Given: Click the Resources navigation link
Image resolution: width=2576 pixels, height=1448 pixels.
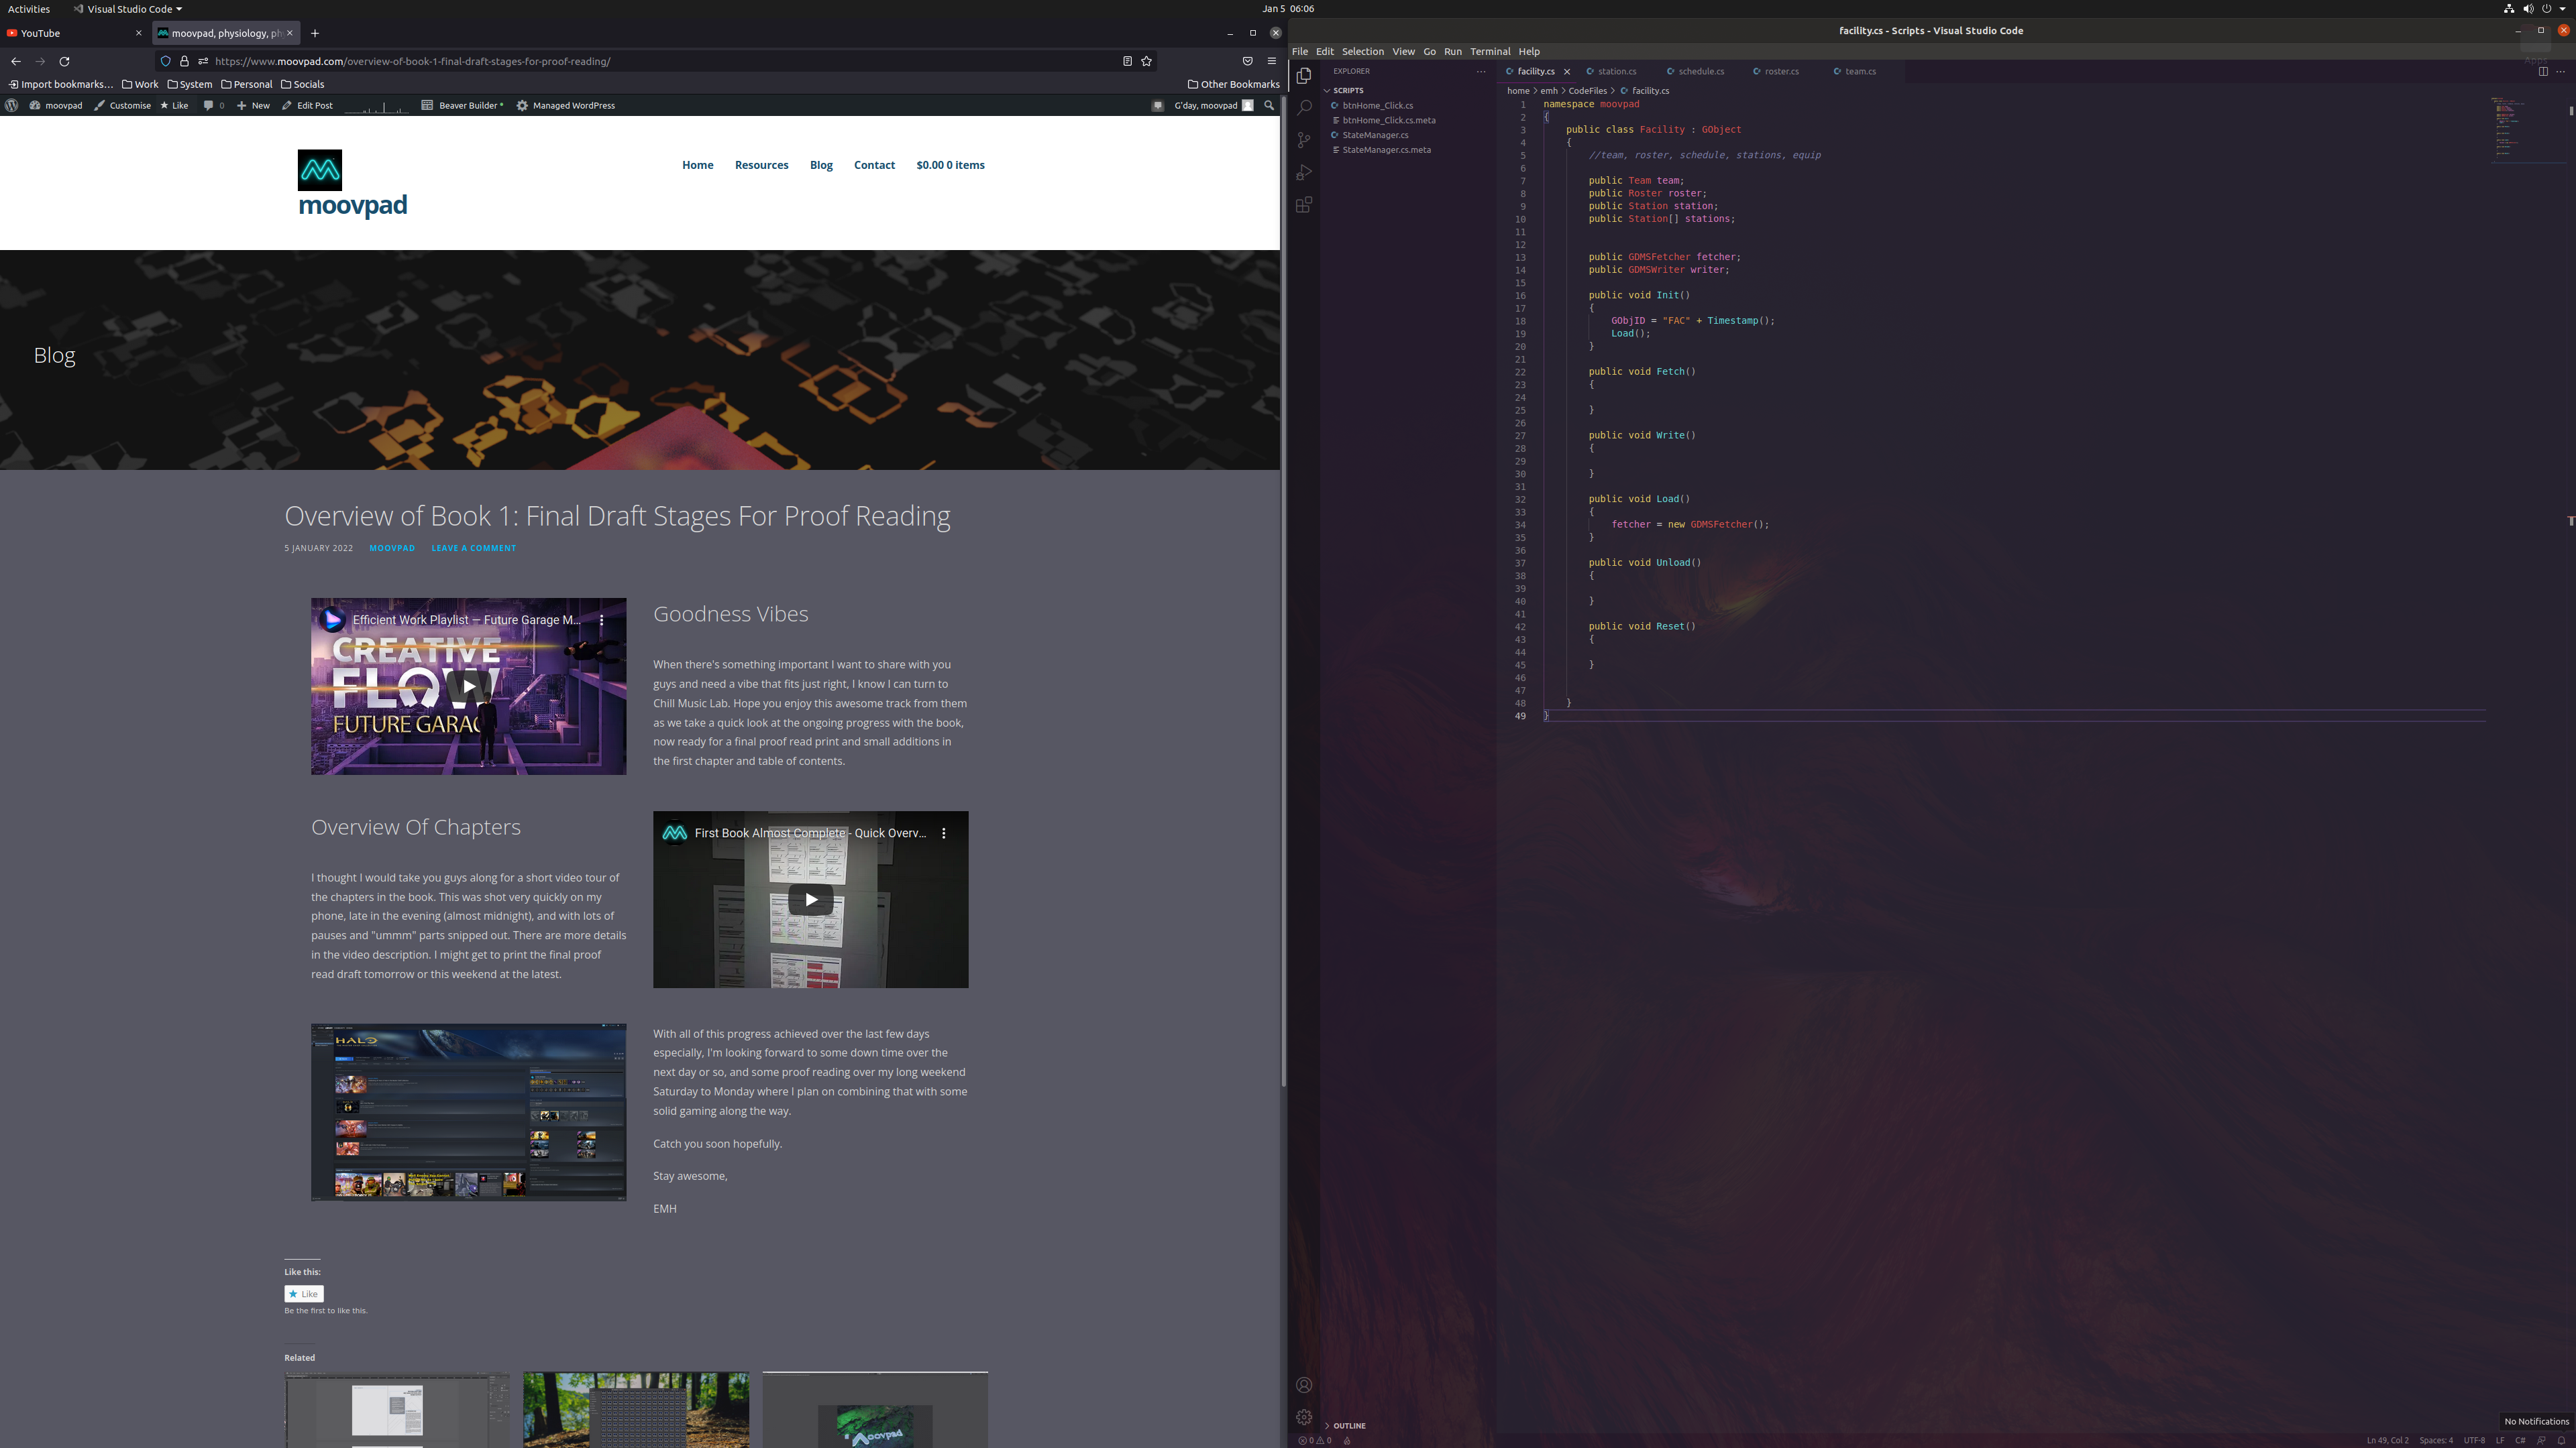Looking at the screenshot, I should click(x=761, y=165).
